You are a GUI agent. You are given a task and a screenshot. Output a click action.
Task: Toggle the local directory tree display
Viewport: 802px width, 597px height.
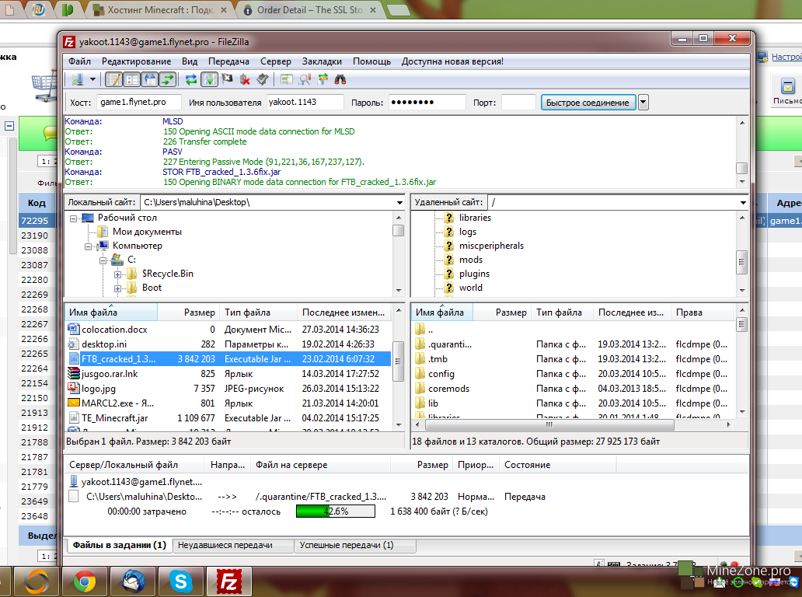pos(131,79)
